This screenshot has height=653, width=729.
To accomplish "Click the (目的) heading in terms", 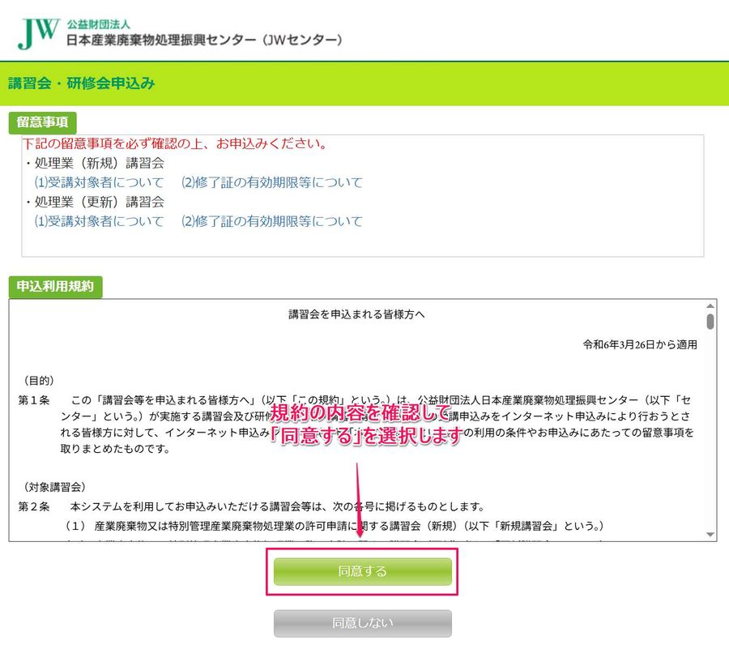I will point(39,381).
